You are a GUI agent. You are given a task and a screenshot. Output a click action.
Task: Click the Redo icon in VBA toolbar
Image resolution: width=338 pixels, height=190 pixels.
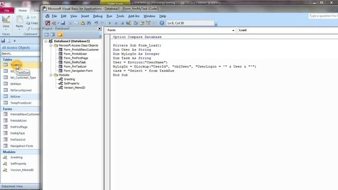[x=102, y=23]
